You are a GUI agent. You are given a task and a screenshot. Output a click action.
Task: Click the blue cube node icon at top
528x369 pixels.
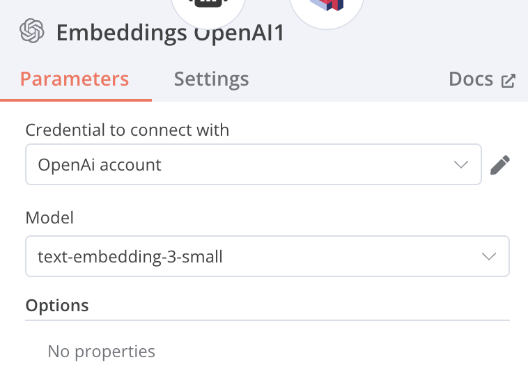coord(327,6)
